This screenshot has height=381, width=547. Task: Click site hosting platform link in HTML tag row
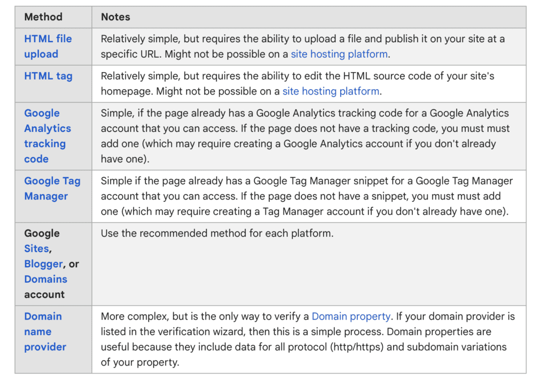pyautogui.click(x=331, y=91)
